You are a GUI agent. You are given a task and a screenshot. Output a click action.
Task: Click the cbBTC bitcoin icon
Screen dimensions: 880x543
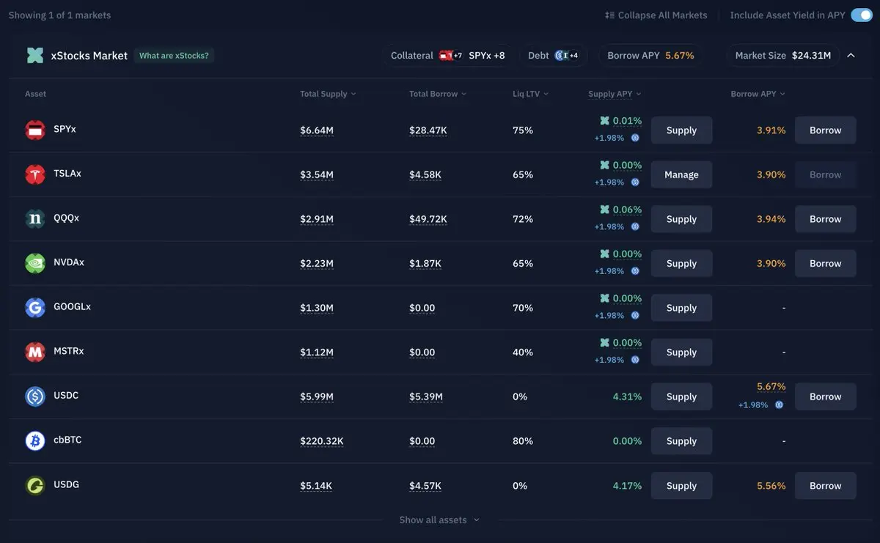(x=35, y=440)
